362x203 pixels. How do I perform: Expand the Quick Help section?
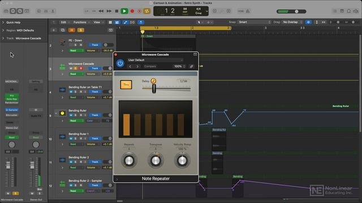coord(3,23)
